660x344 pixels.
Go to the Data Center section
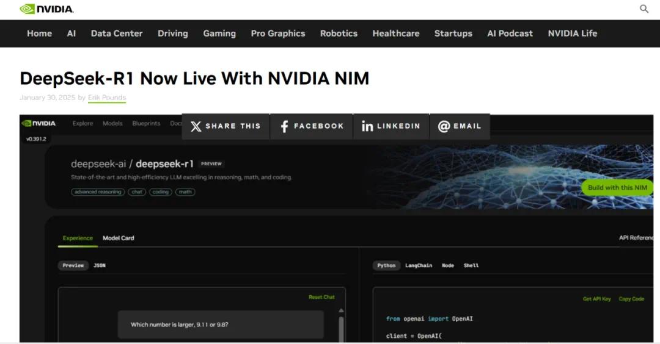pyautogui.click(x=117, y=34)
